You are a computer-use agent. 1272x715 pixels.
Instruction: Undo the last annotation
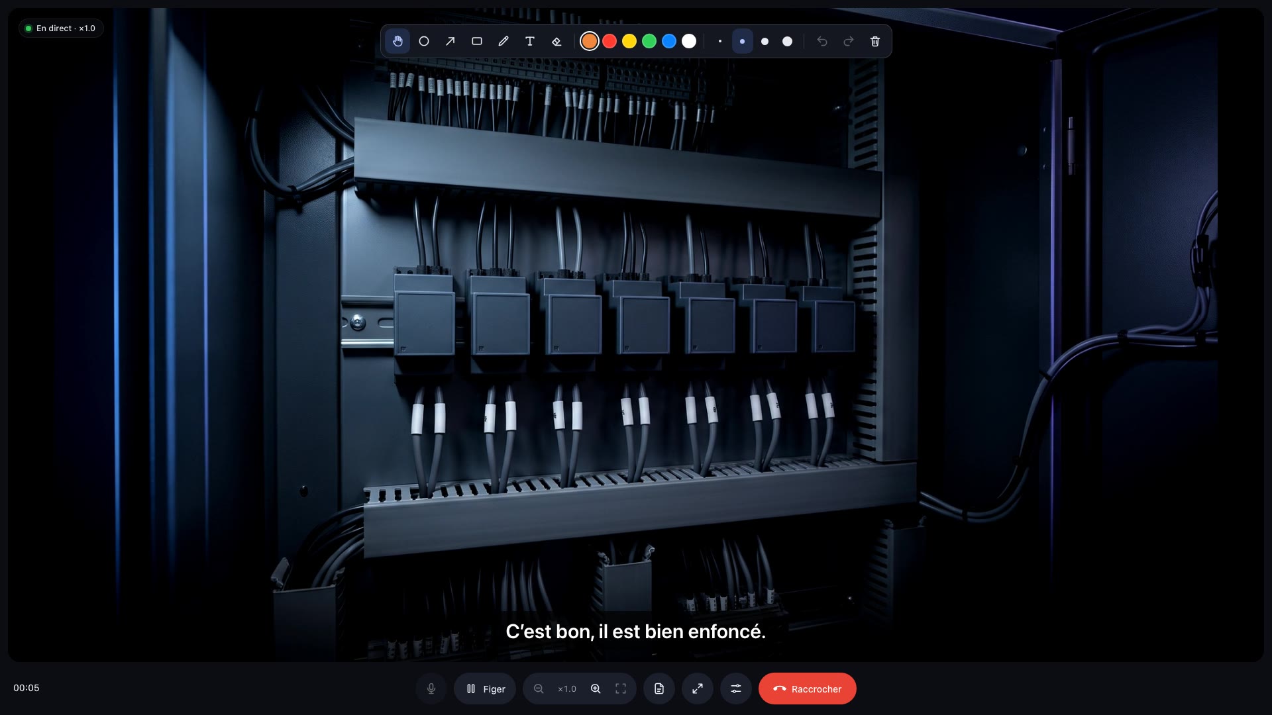click(822, 41)
